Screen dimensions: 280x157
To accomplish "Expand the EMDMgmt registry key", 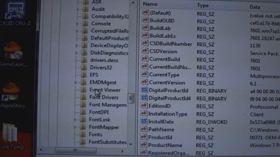I will 76,82.
